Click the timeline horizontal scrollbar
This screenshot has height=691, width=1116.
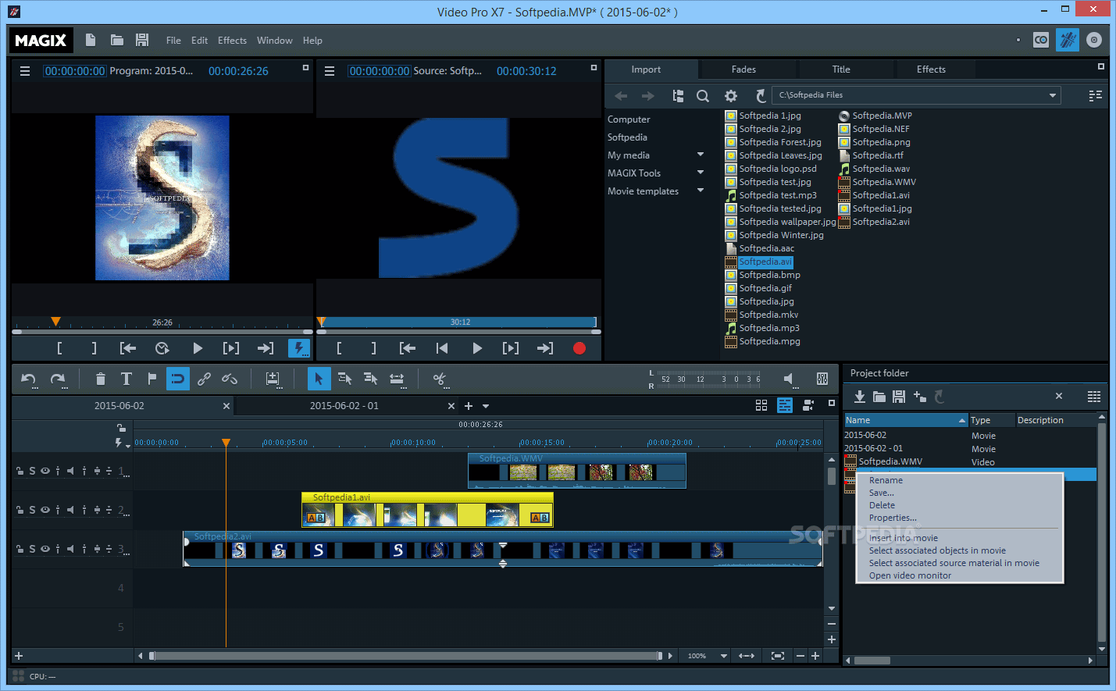(x=407, y=656)
